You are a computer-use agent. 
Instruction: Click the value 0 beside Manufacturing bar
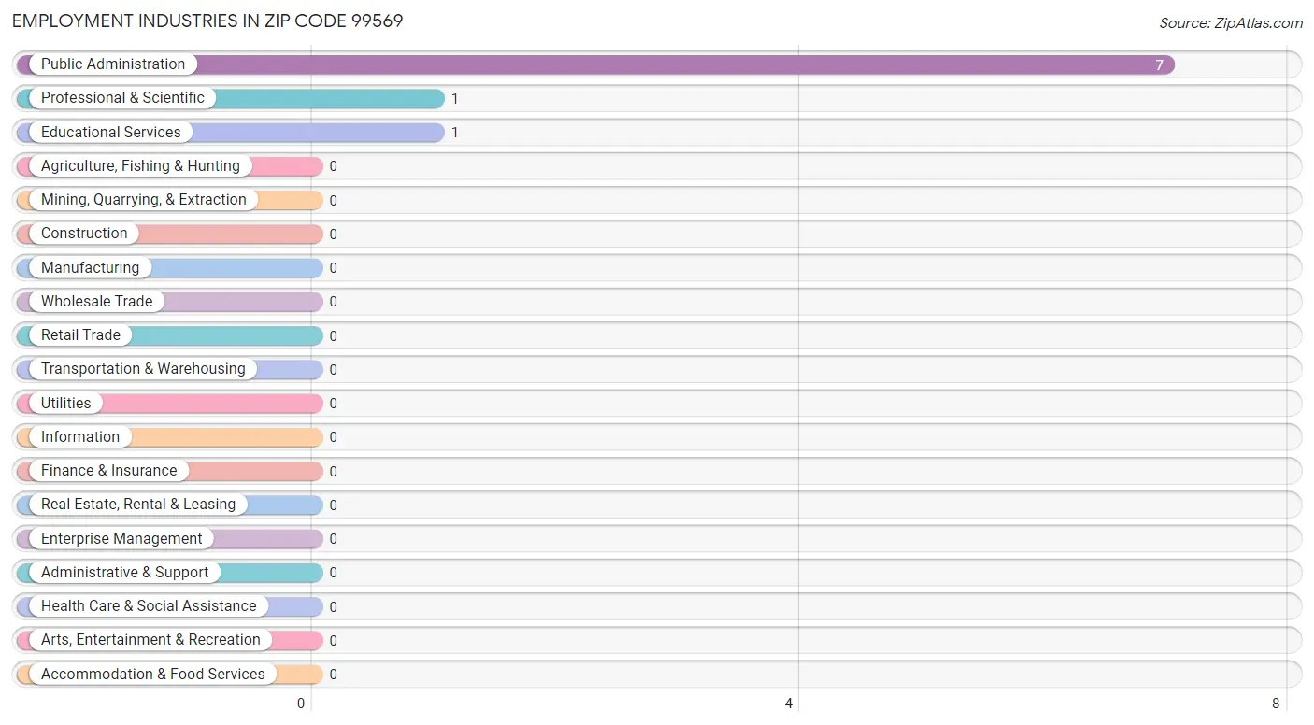pos(334,268)
